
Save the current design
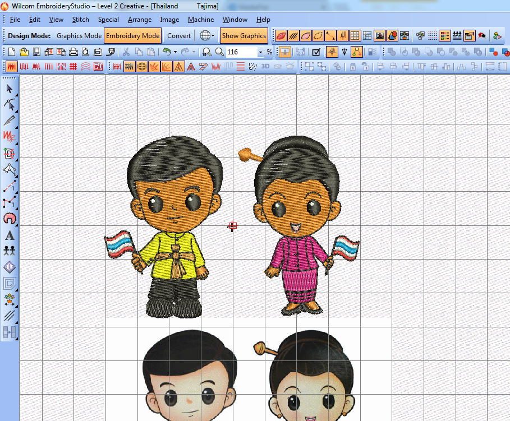pyautogui.click(x=36, y=52)
